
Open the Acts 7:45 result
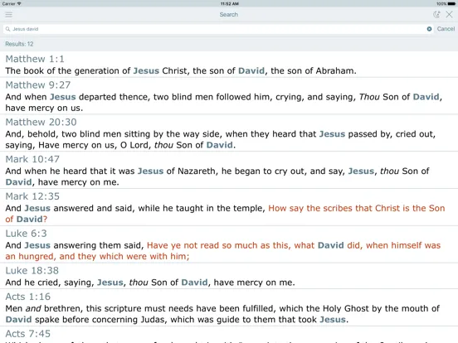click(x=229, y=335)
